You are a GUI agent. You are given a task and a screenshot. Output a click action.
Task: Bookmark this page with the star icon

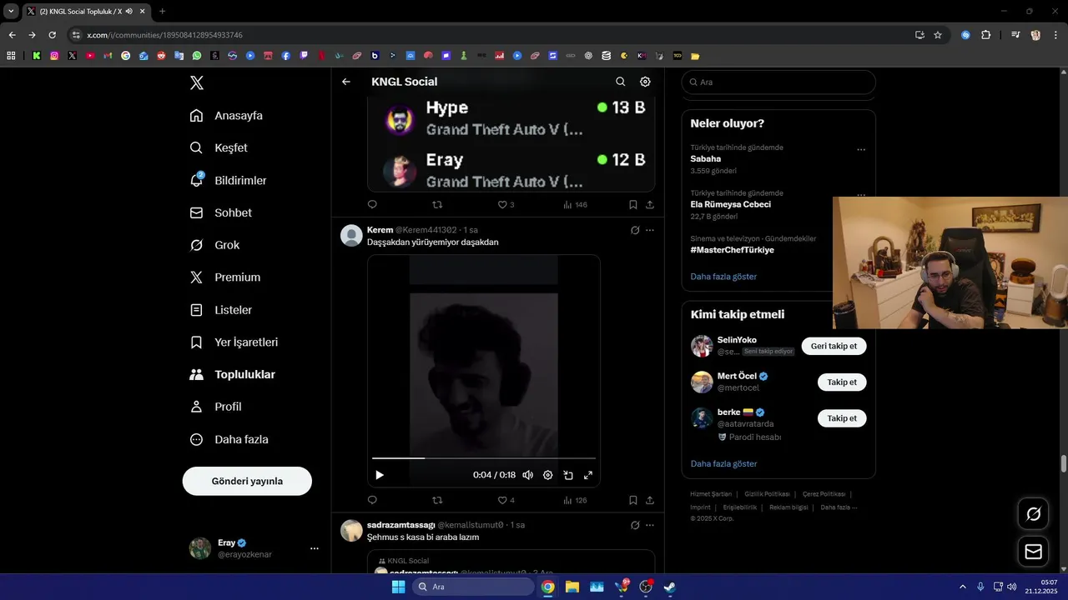tap(938, 35)
